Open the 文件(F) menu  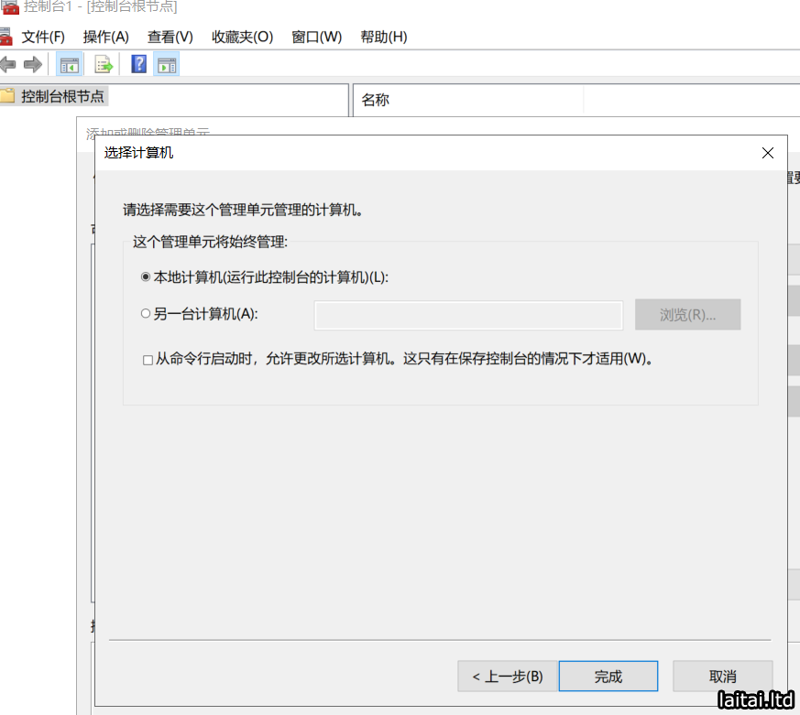43,37
